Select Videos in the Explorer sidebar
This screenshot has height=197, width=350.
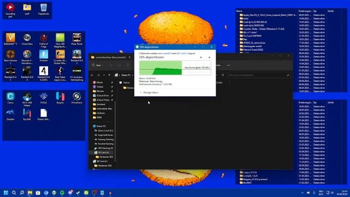point(100,86)
